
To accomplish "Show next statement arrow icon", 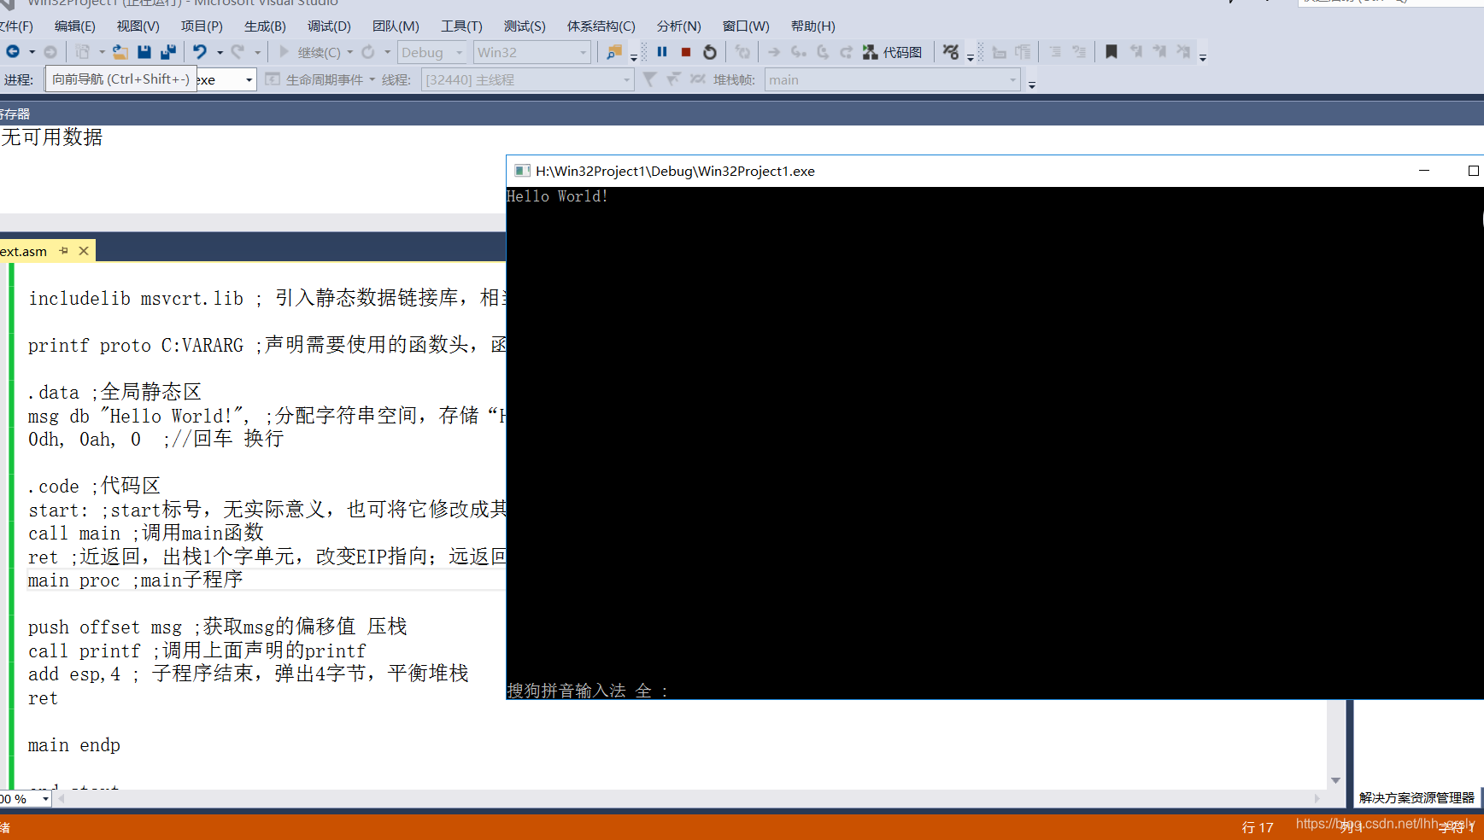I will [x=774, y=52].
